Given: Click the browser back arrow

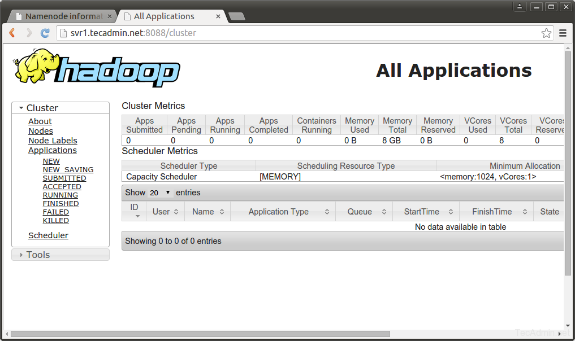Looking at the screenshot, I should [12, 33].
